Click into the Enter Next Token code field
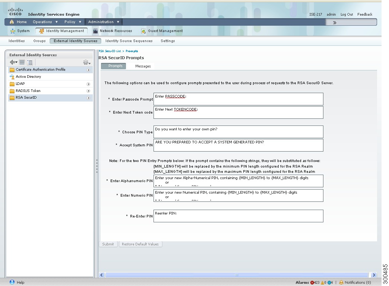389x286 pixels. pos(238,112)
